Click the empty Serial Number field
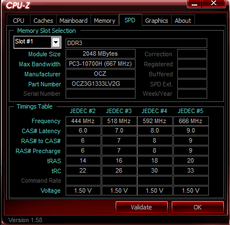 (101, 94)
